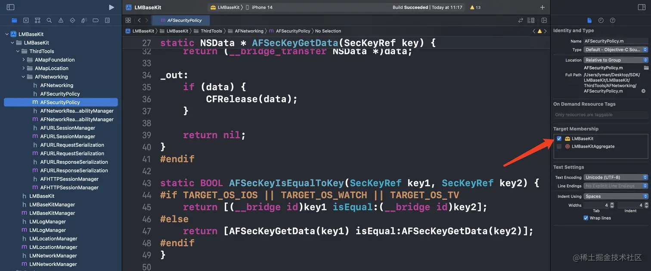Jump to next issue arrow
This screenshot has height=271, width=651.
[x=546, y=31]
